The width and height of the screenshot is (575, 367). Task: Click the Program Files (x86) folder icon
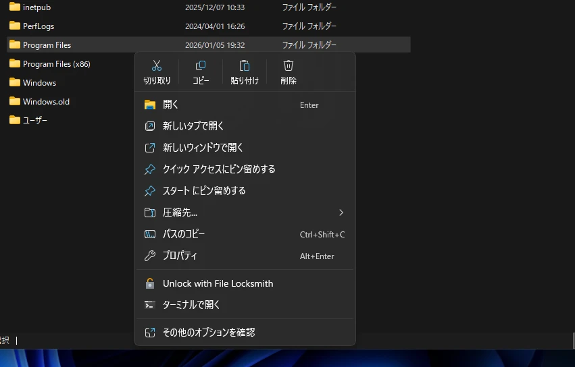click(15, 63)
